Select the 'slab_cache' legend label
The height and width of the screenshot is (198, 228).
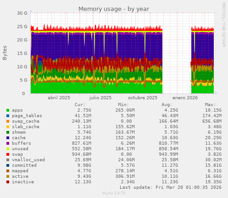point(26,127)
